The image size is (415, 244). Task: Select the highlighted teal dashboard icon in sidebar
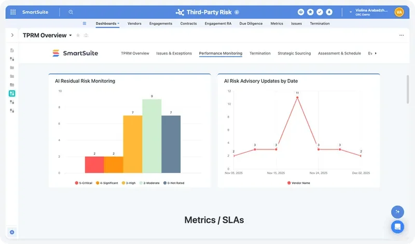point(12,93)
